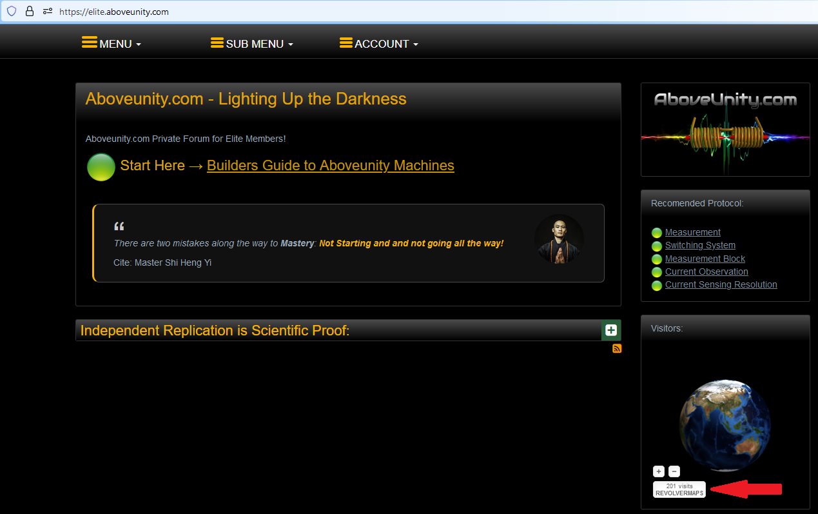Open the ACCOUNT dropdown
Viewport: 818px width, 514px height.
point(379,43)
